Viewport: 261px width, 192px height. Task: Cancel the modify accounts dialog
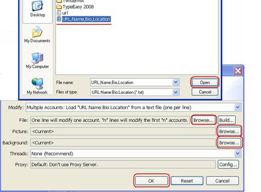pos(222,181)
